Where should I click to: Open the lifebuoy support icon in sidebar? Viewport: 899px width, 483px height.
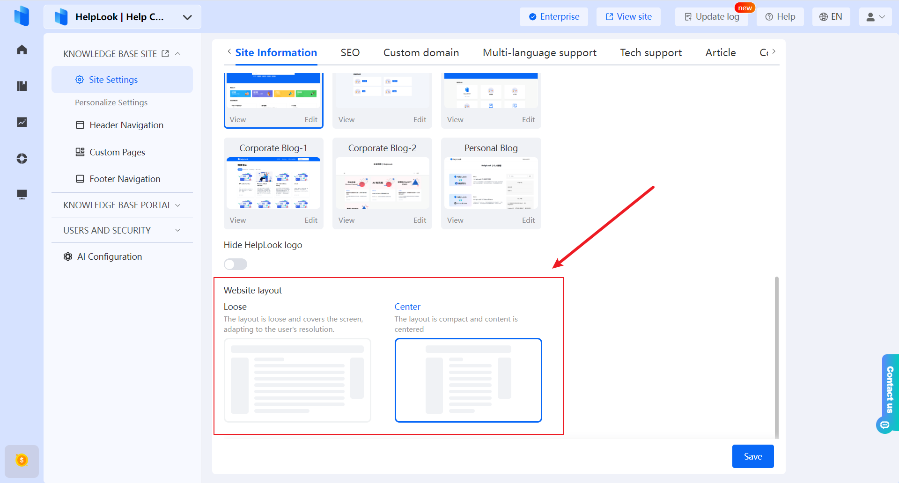(x=22, y=158)
